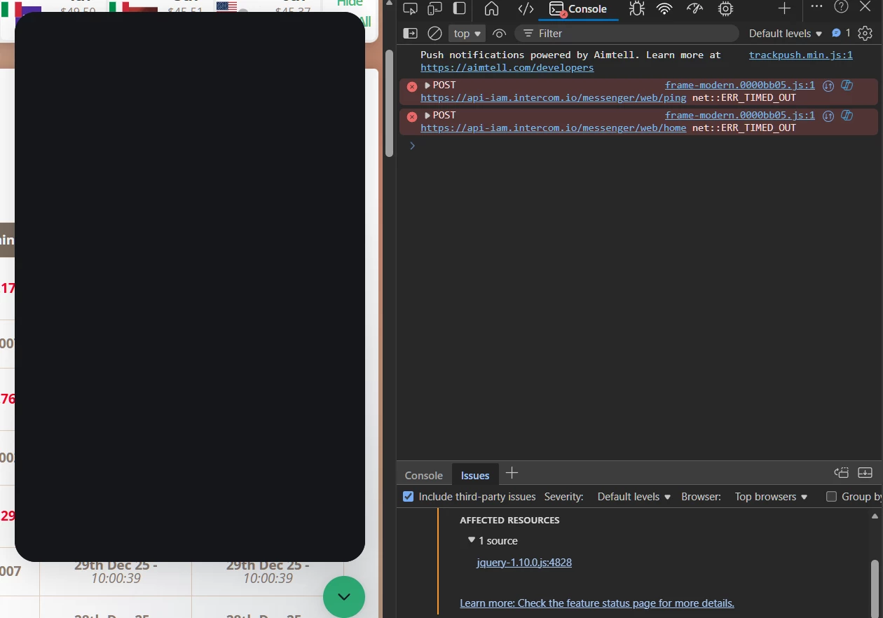
Task: Open the Elements panel code icon
Action: [526, 8]
